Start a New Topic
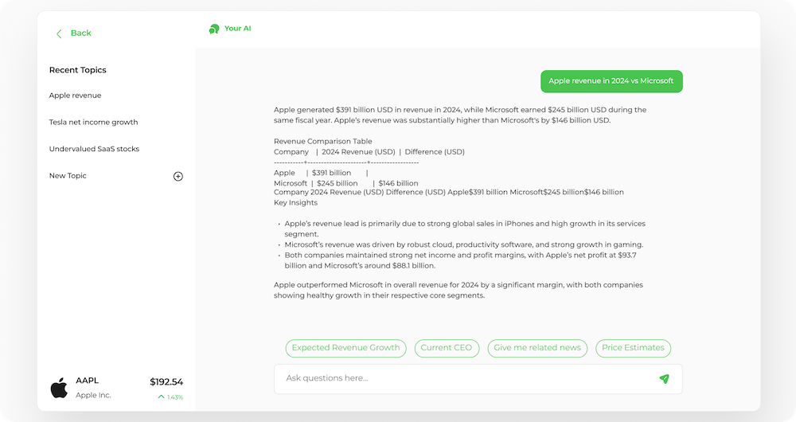 (68, 176)
